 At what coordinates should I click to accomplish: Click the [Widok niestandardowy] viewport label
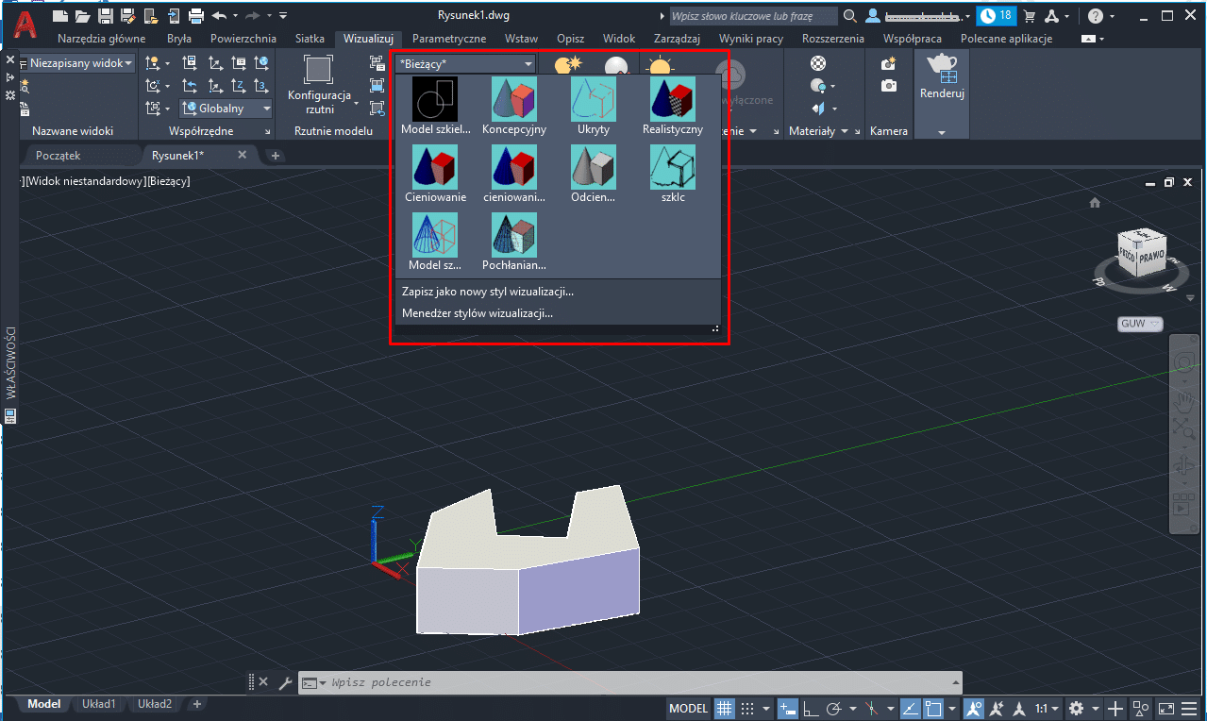(x=87, y=180)
